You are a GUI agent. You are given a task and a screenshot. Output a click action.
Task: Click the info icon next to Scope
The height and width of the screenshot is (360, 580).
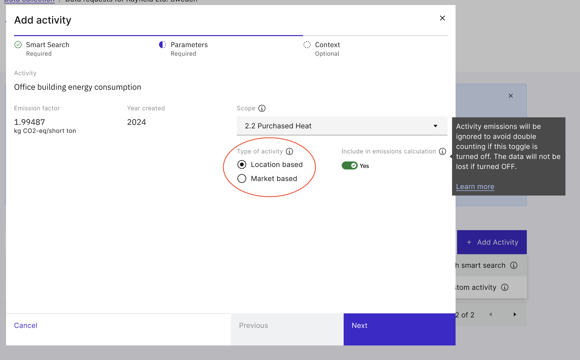[x=262, y=108]
